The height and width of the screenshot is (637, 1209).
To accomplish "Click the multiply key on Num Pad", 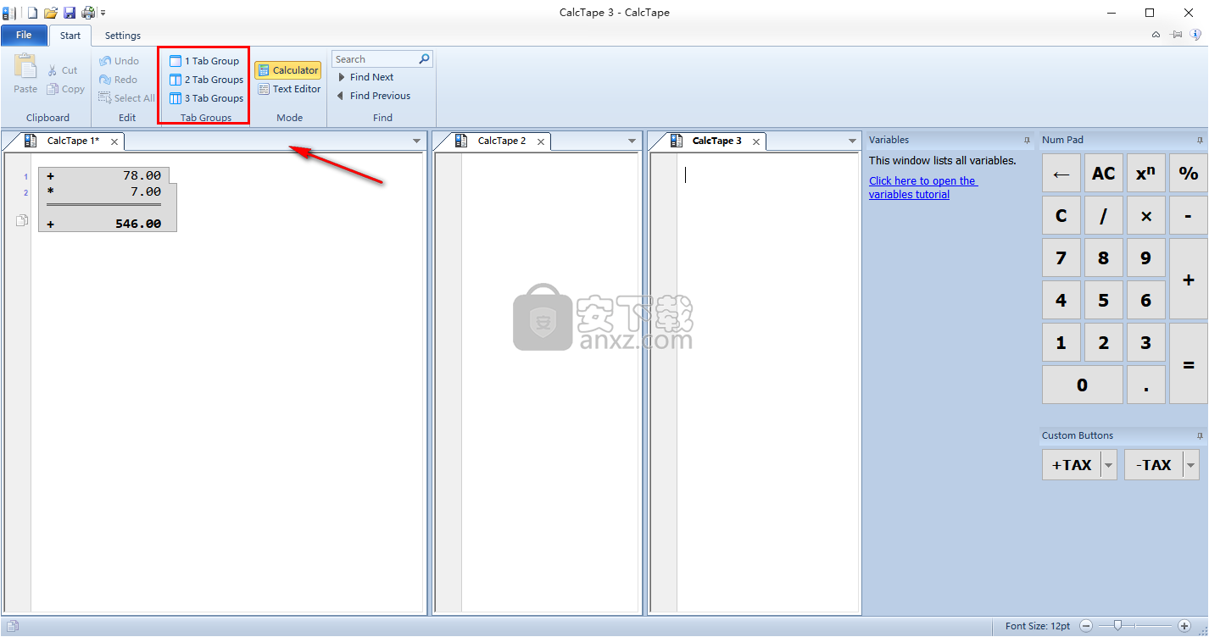I will tap(1145, 216).
